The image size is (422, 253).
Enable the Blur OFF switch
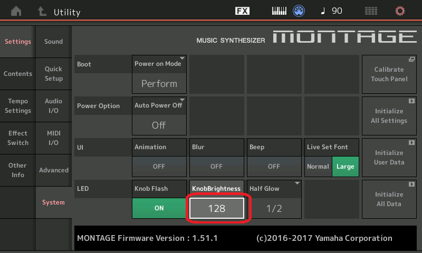pyautogui.click(x=216, y=166)
